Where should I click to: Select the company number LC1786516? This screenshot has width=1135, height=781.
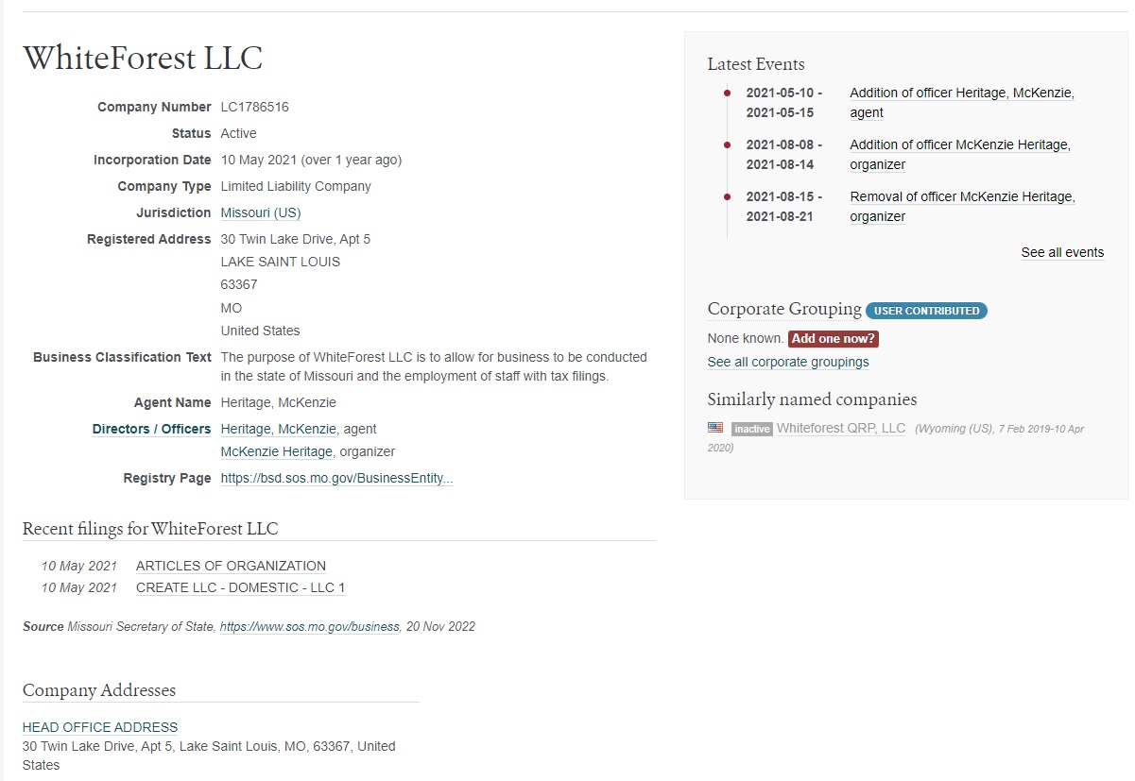pos(255,107)
